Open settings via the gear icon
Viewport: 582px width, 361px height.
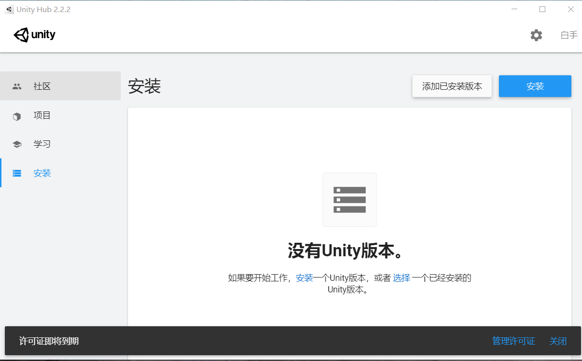click(536, 35)
